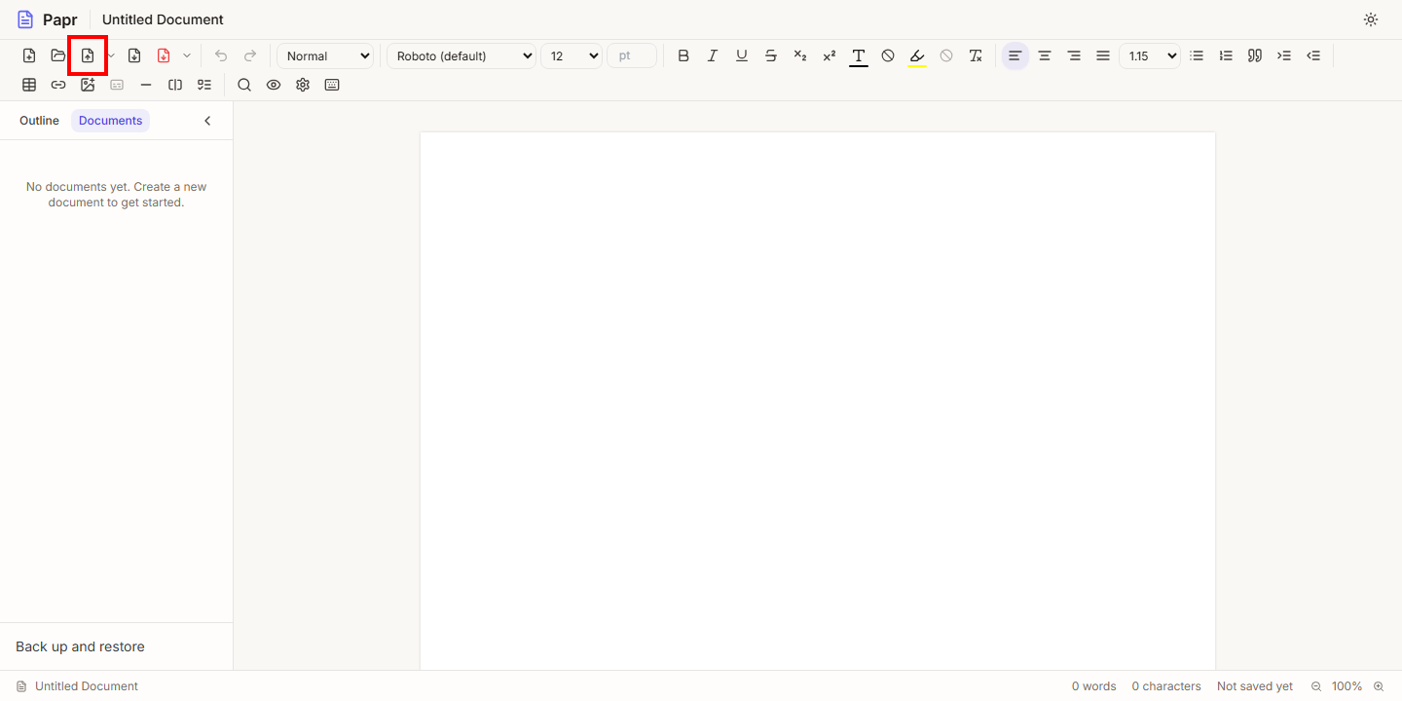Insert a horizontal rule line
Image resolution: width=1402 pixels, height=701 pixels.
pos(146,85)
